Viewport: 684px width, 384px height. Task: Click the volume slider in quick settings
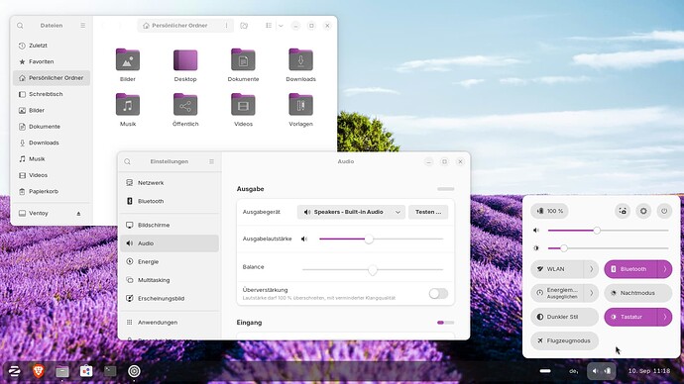tap(608, 231)
